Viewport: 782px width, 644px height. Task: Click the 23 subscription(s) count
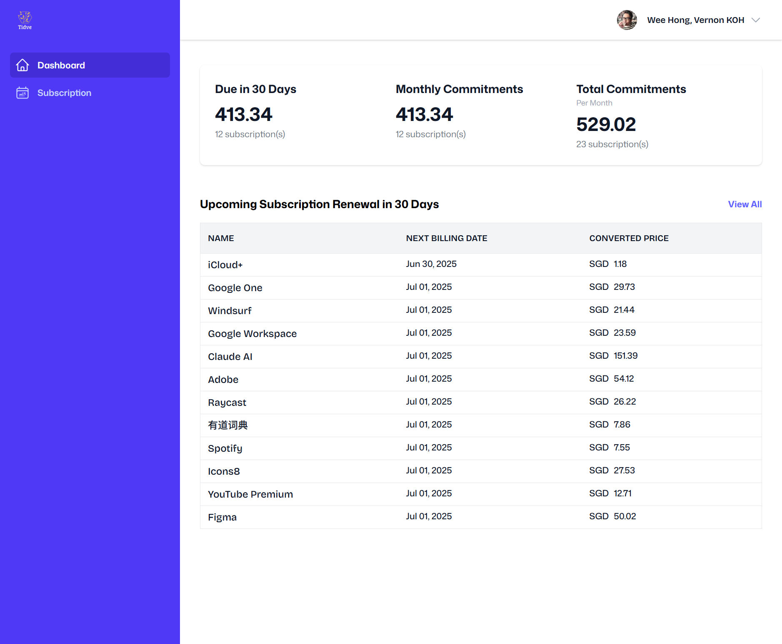coord(612,144)
